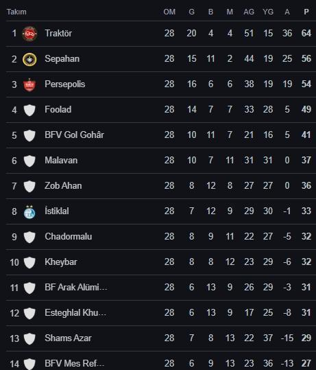316x370 pixels.
Task: Select the BFV Mes Ref… team row
Action: (x=161, y=361)
